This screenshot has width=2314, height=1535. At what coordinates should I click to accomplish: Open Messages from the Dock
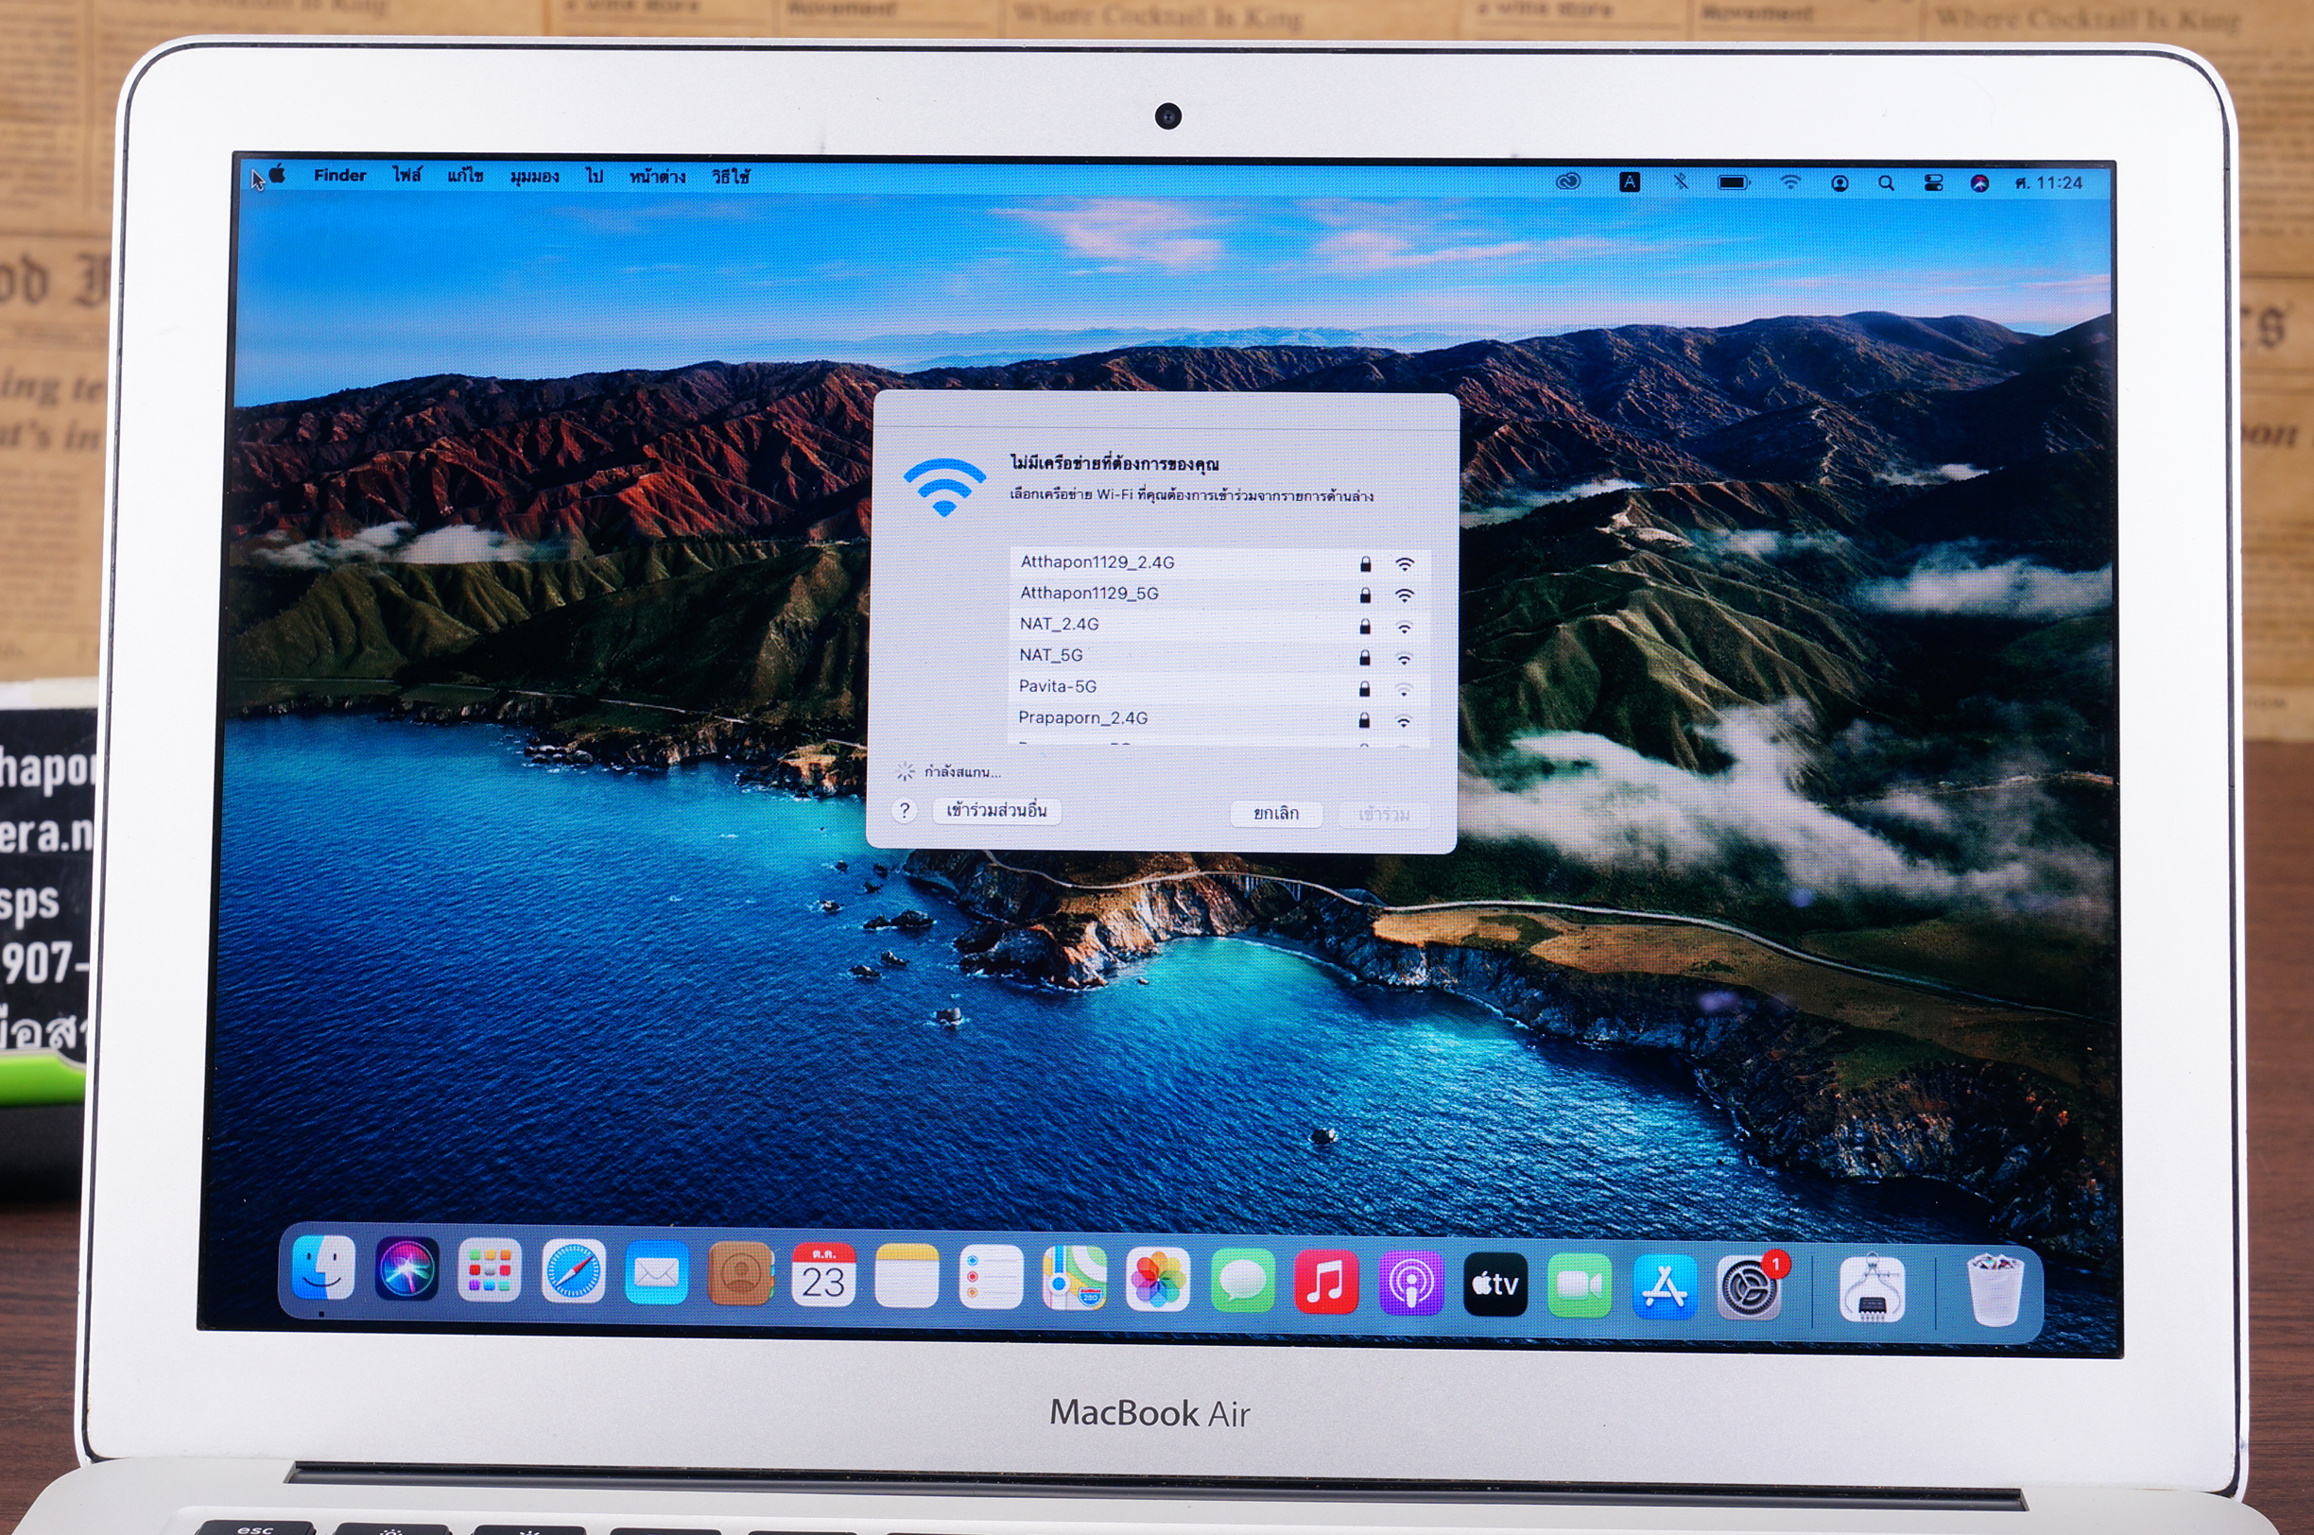[x=1242, y=1281]
